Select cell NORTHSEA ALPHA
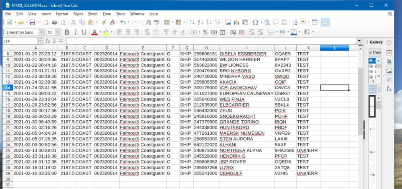Screen dimensions: 402x189 coord(247,150)
